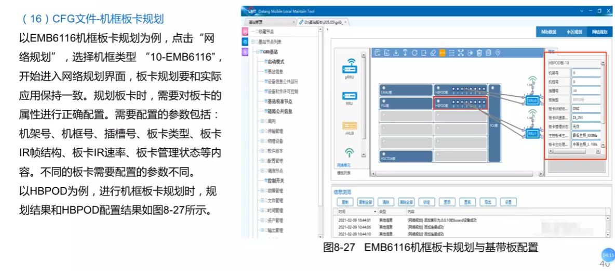The image size is (615, 271).
Task: Click the 锁定 button
Action: tap(427, 202)
